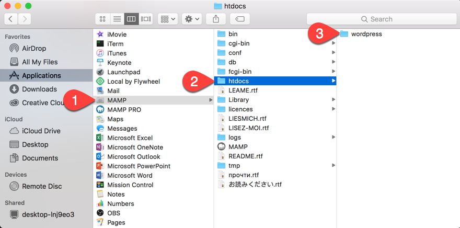
Task: Open Documents in the sidebar
Action: click(x=47, y=158)
